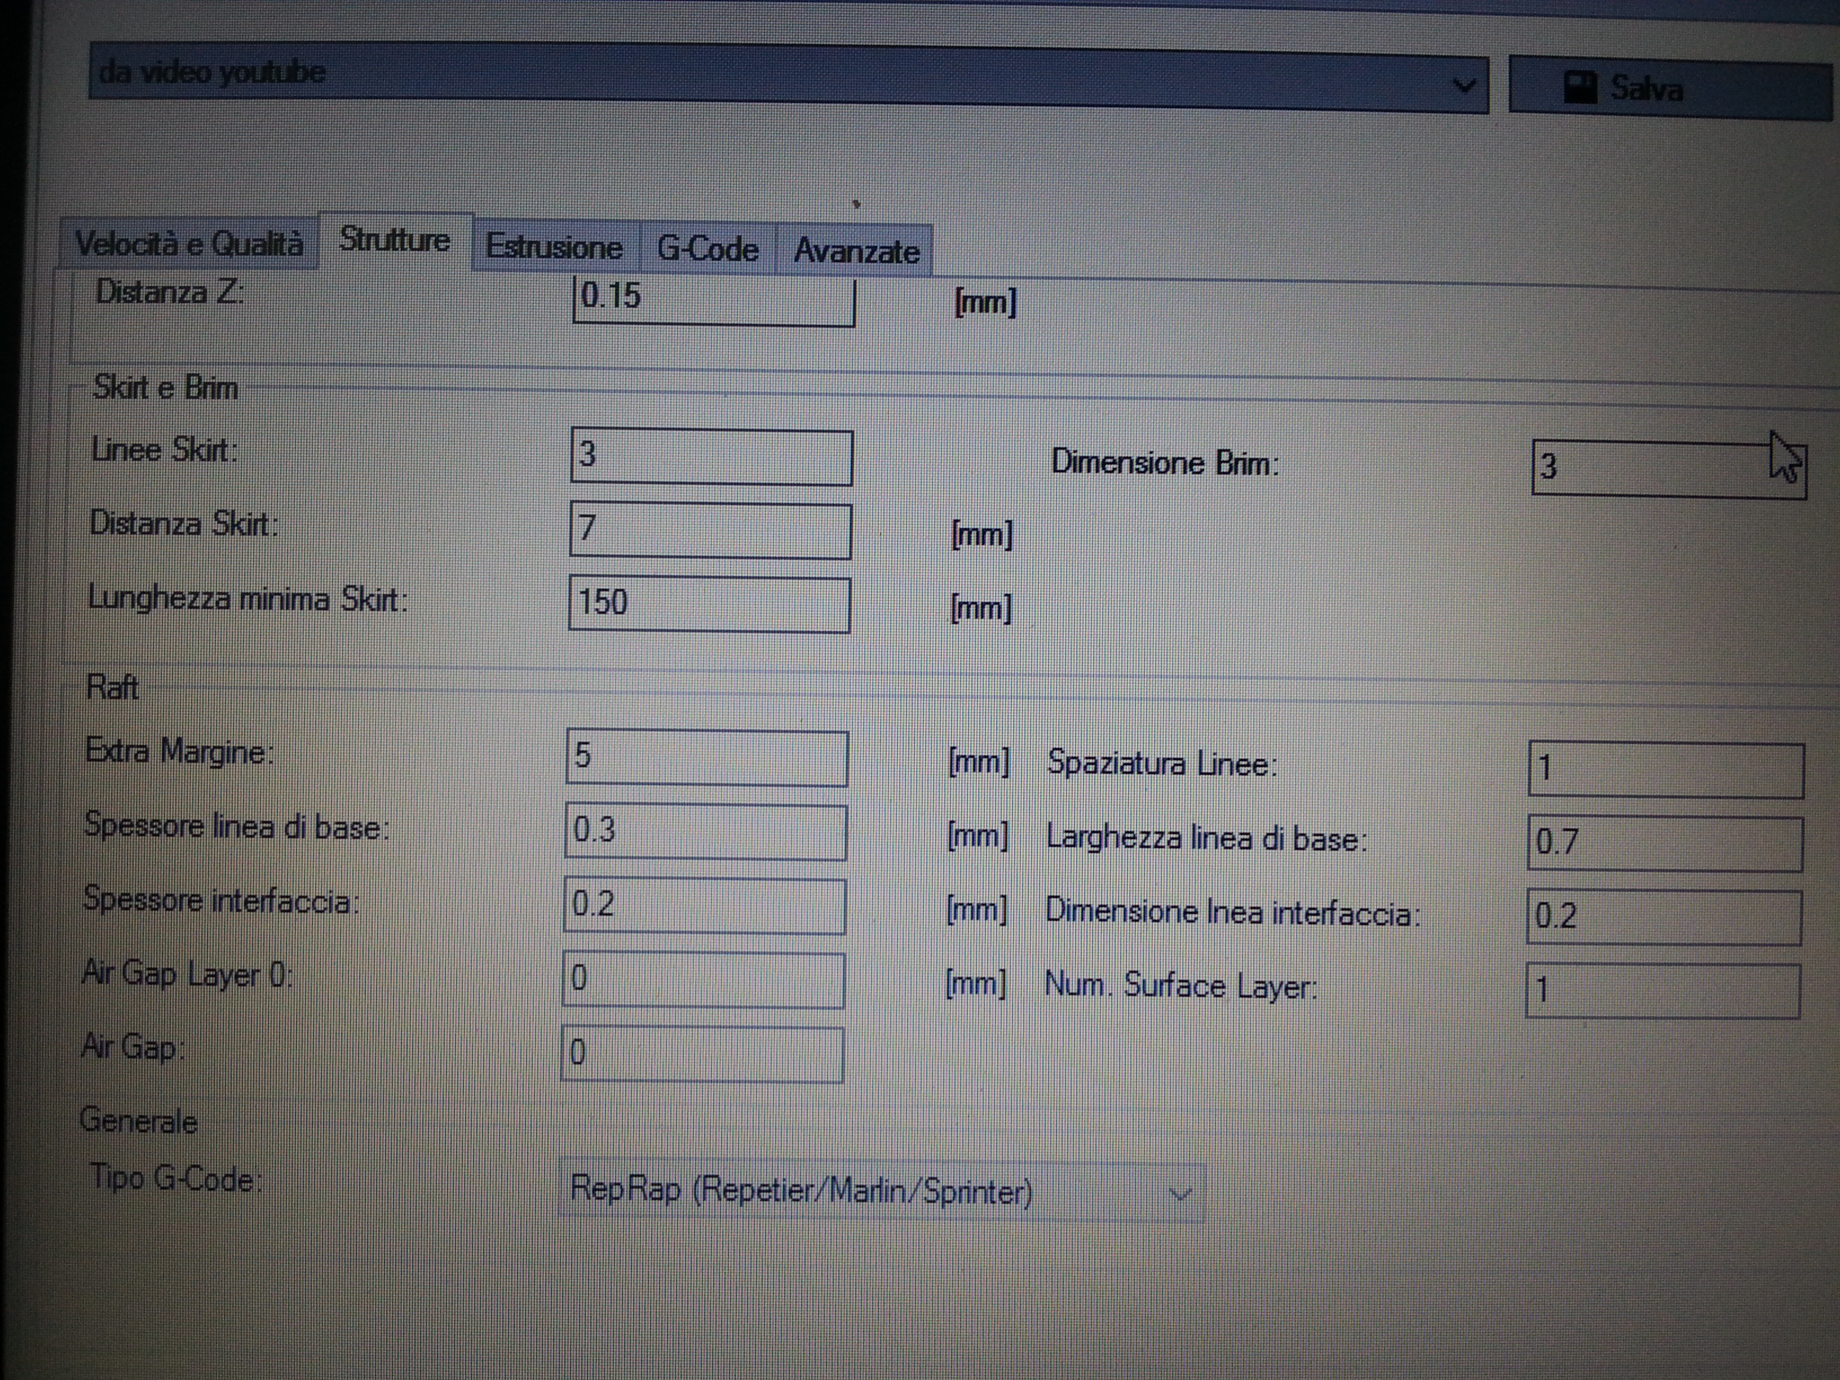Click the Linee Skirt input field
The image size is (1840, 1380).
[x=711, y=457]
